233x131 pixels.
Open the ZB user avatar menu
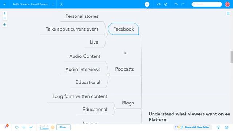(x=227, y=4)
